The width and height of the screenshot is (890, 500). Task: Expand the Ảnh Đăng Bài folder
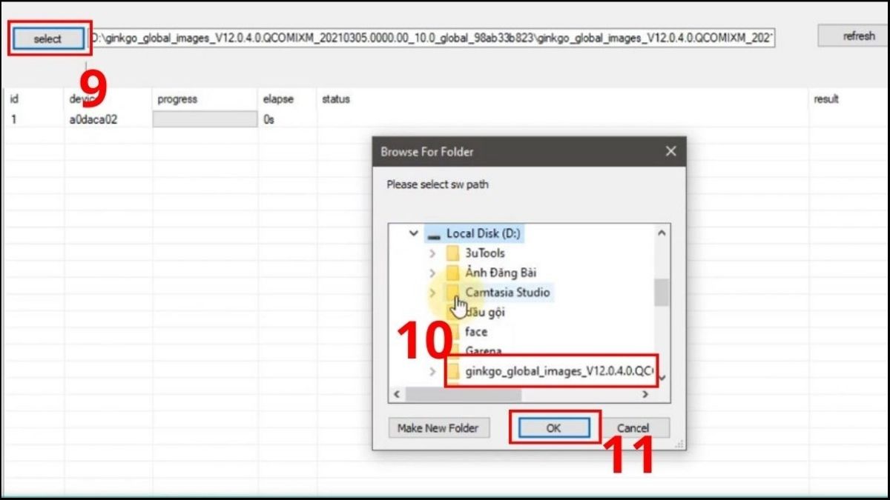432,273
